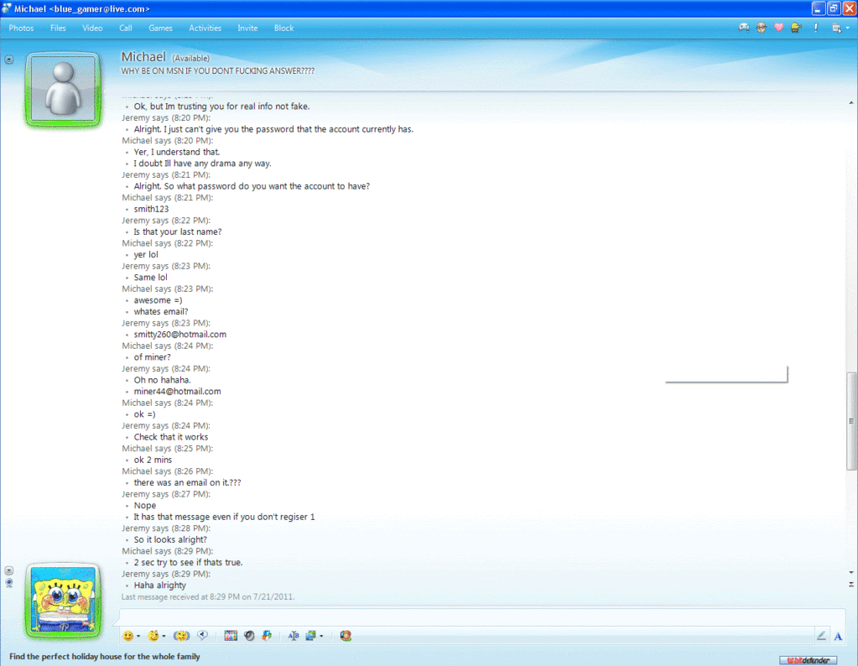
Task: Click the monkey with phone icon
Action: [x=346, y=635]
